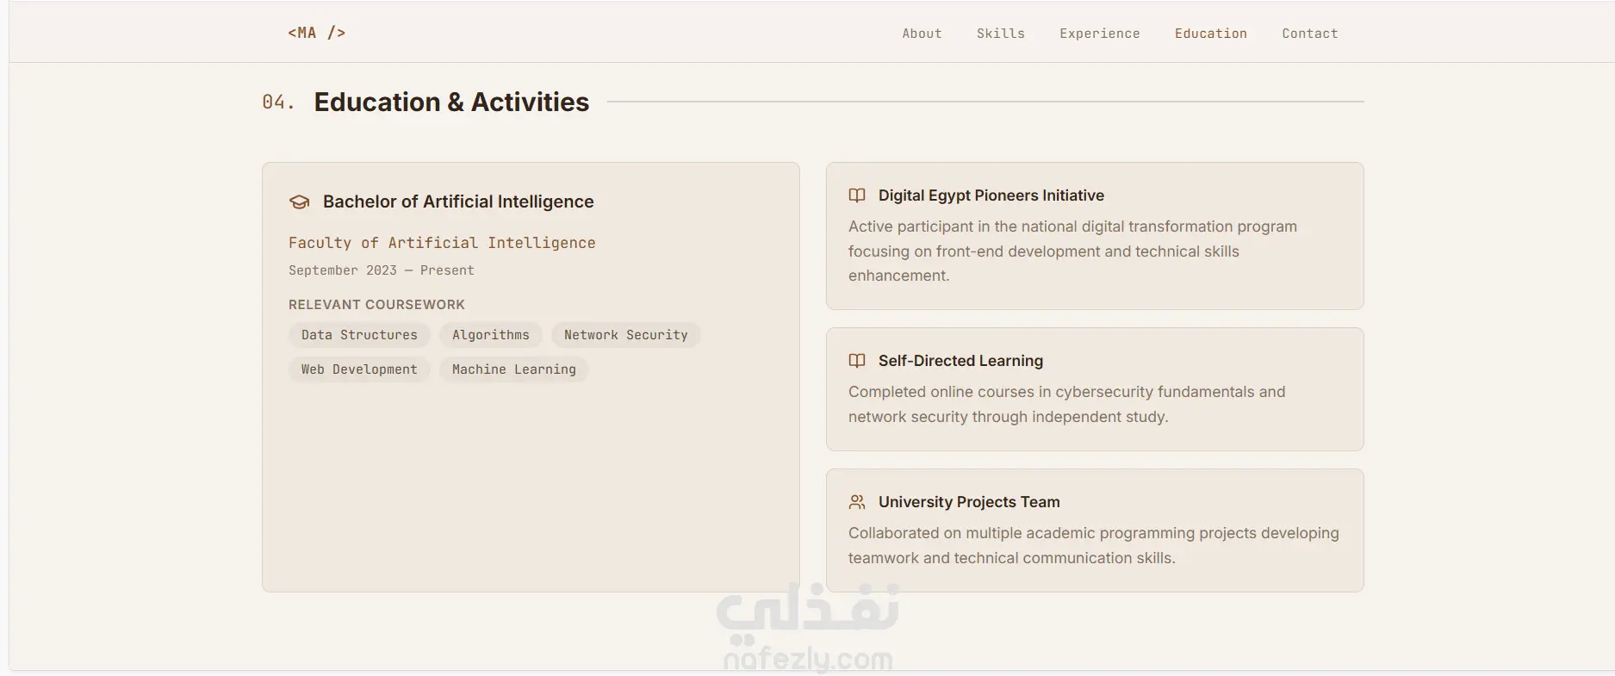Click the Web Development tag
This screenshot has width=1615, height=676.
point(359,369)
